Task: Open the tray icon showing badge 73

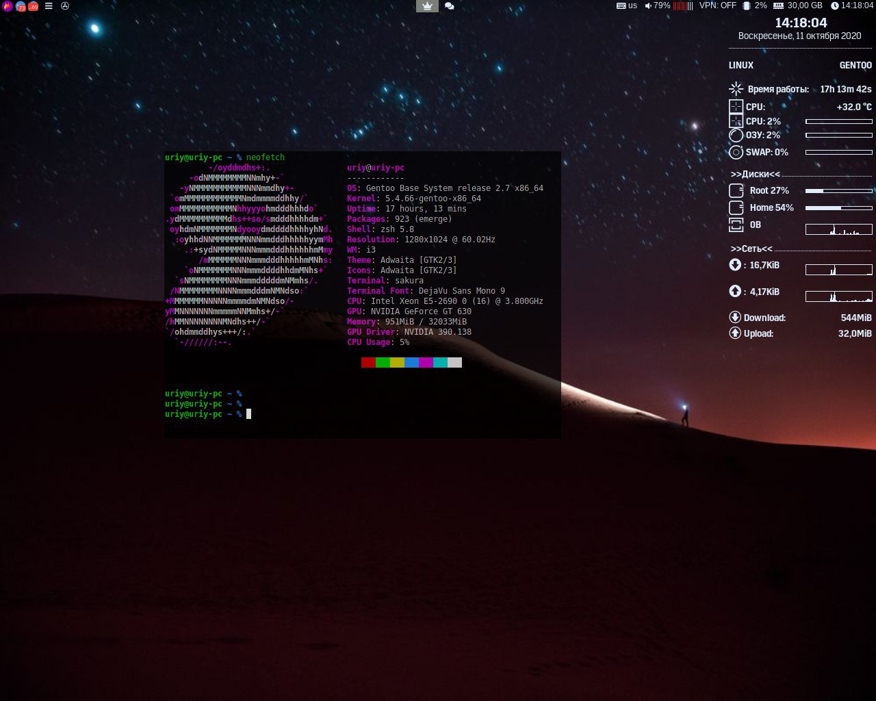Action: (21, 6)
